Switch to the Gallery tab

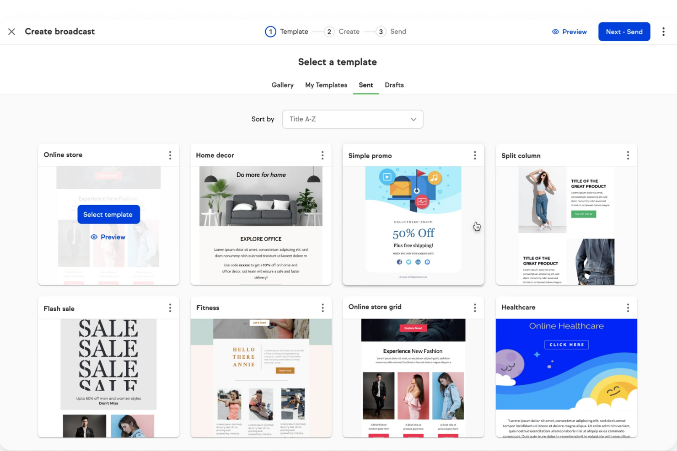282,85
